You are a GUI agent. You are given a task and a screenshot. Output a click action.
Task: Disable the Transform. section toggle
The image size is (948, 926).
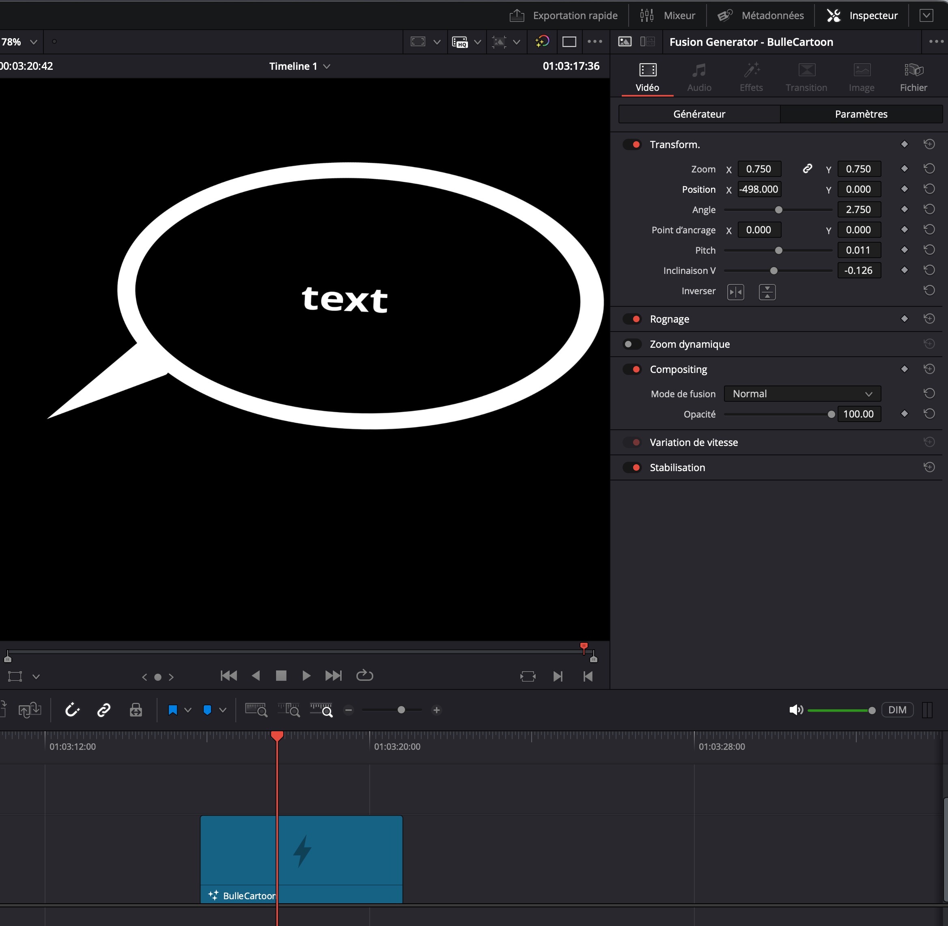(x=632, y=144)
